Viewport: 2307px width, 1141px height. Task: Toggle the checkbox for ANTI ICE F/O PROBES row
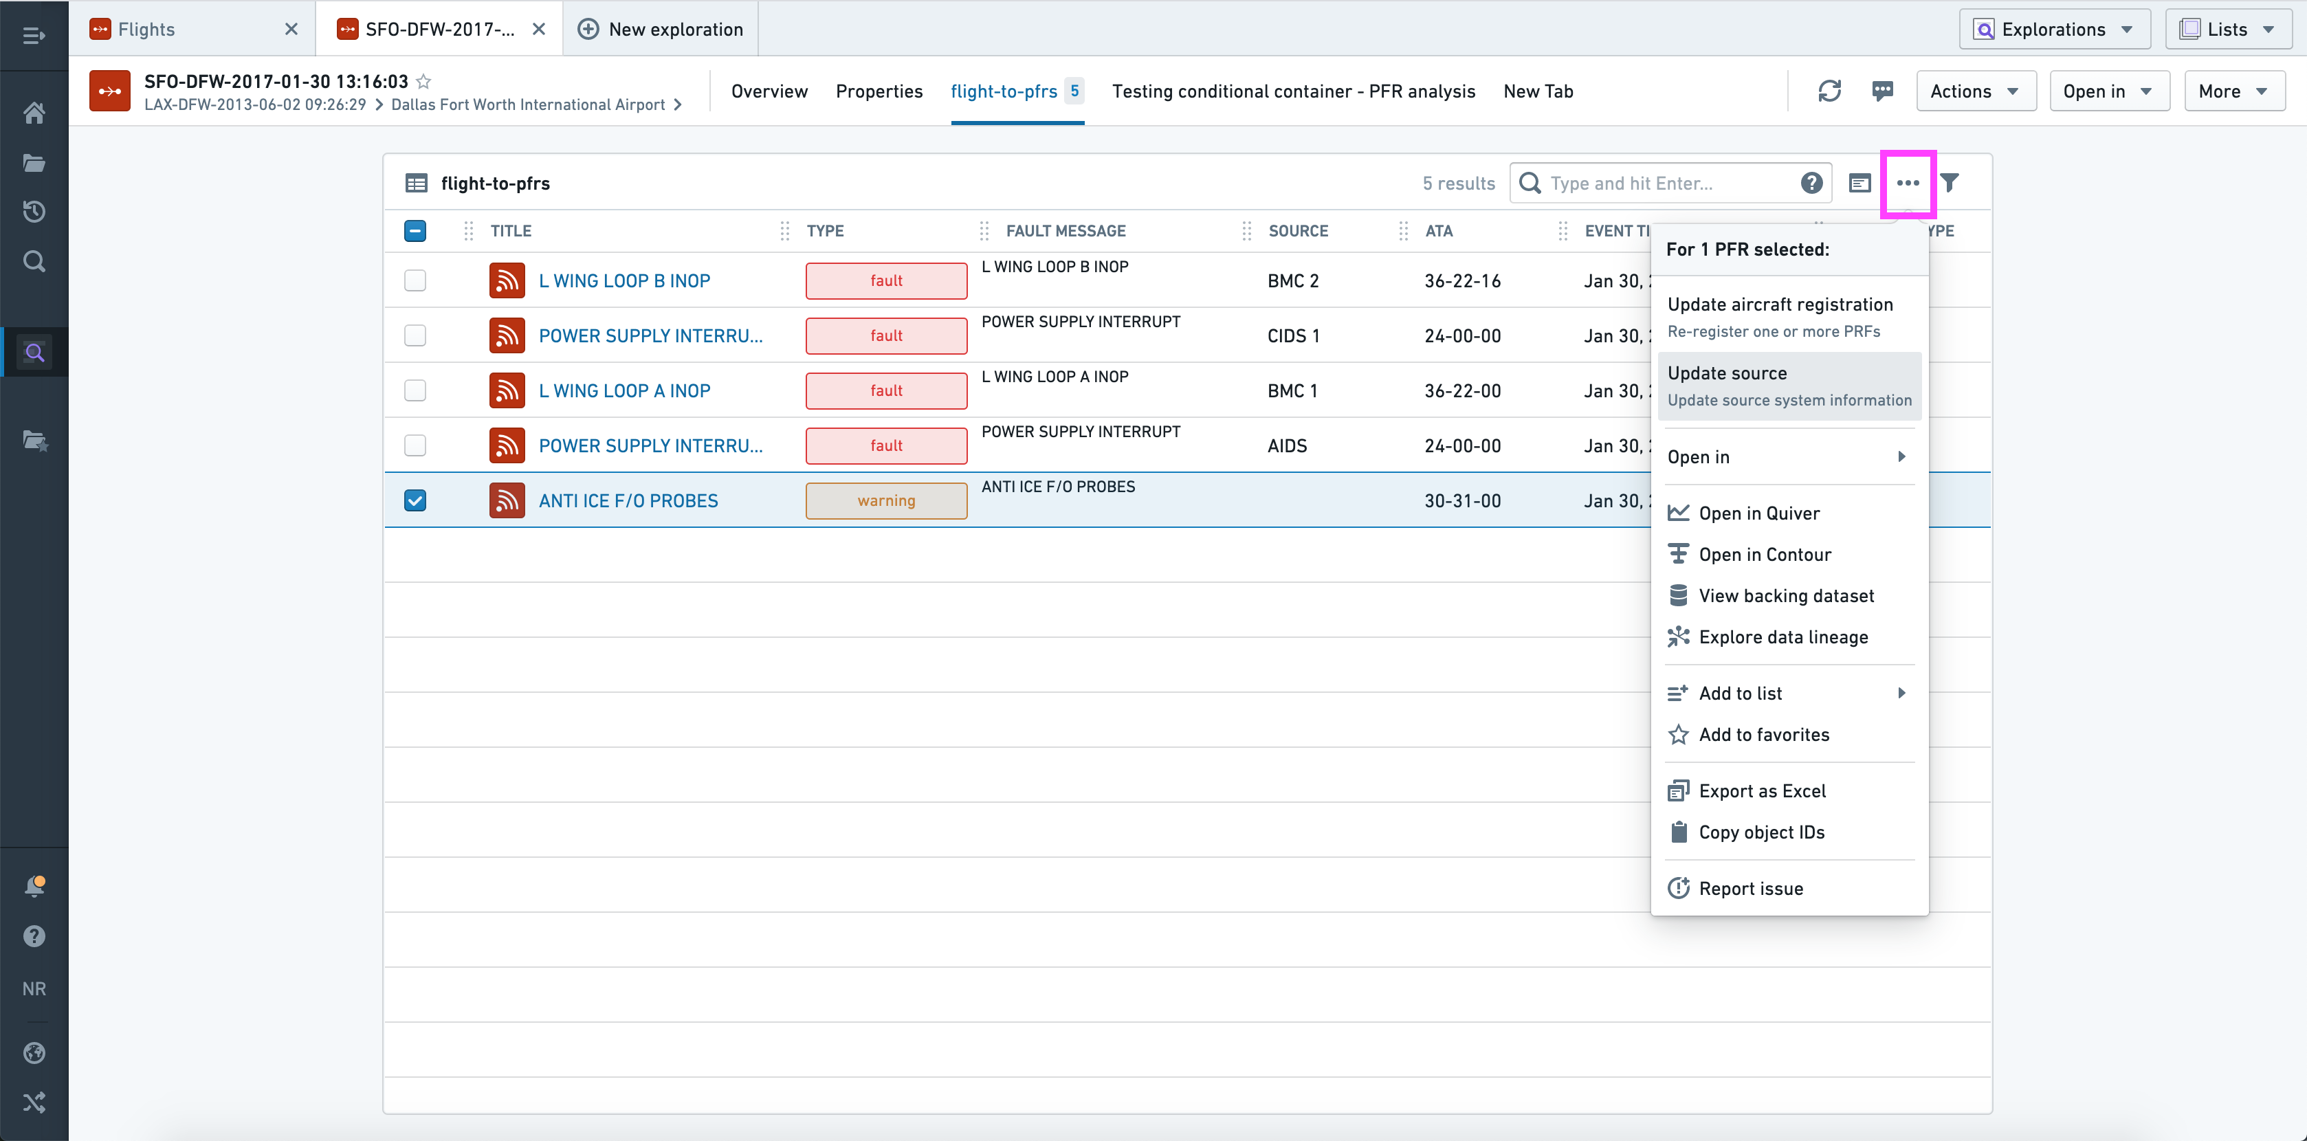click(417, 500)
